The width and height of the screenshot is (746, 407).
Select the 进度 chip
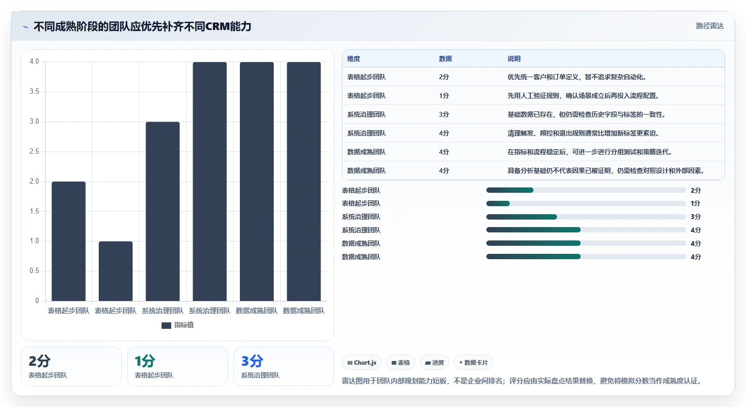[x=435, y=363]
